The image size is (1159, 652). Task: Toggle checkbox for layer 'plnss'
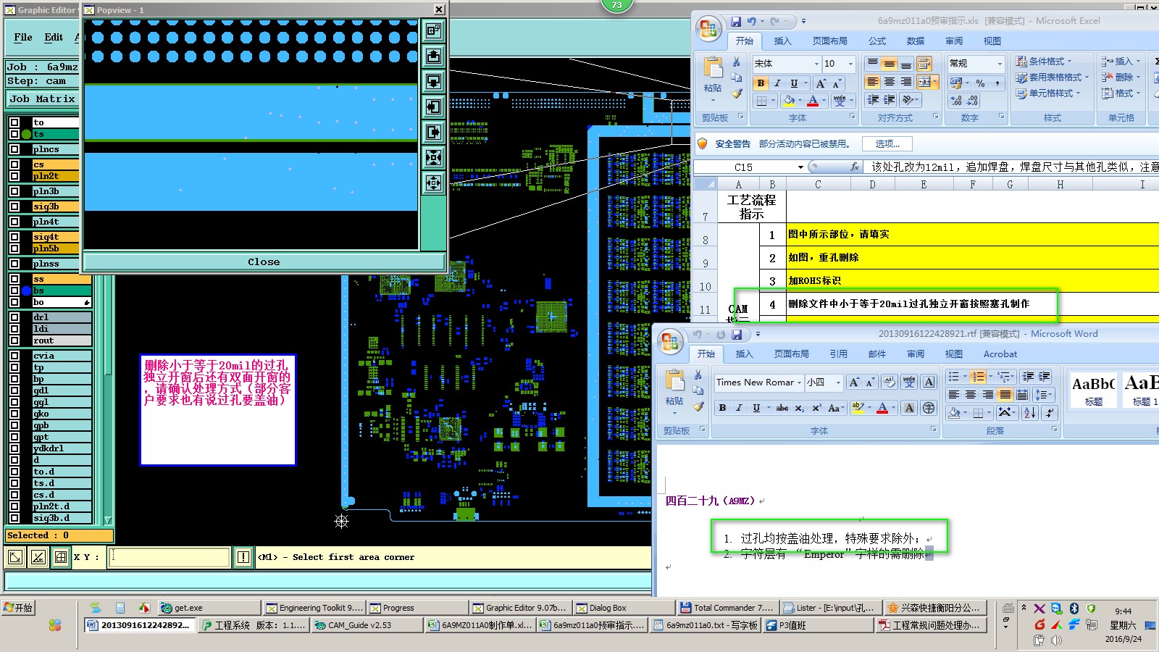[x=14, y=264]
